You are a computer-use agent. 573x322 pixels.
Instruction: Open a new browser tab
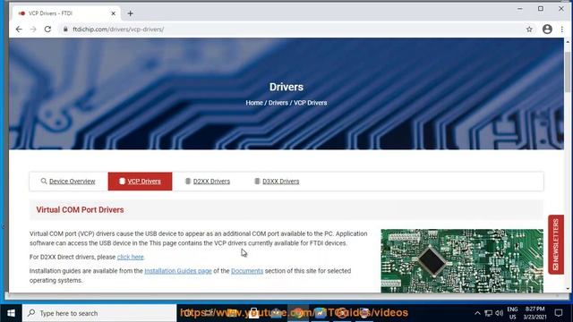click(x=130, y=13)
